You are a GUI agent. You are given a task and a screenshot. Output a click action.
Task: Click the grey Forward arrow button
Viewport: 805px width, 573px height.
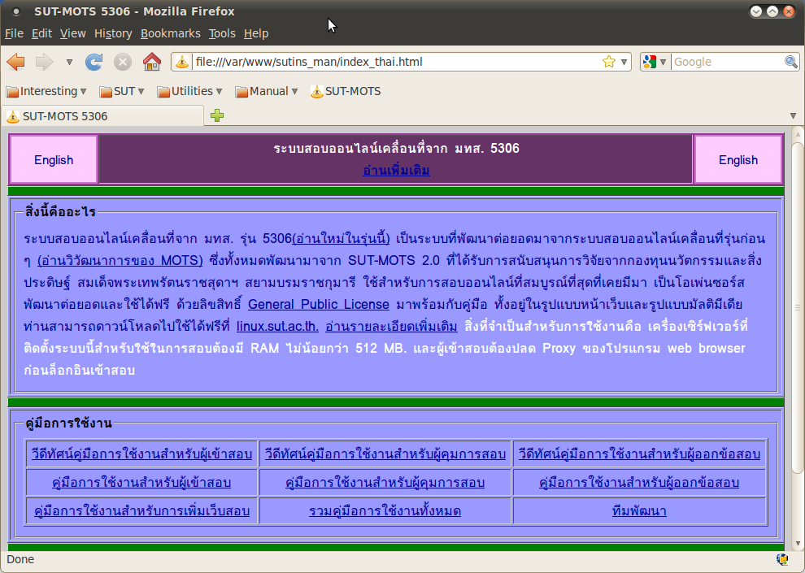(x=44, y=62)
